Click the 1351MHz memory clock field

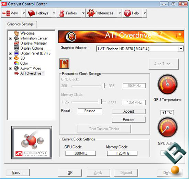[x=134, y=103]
